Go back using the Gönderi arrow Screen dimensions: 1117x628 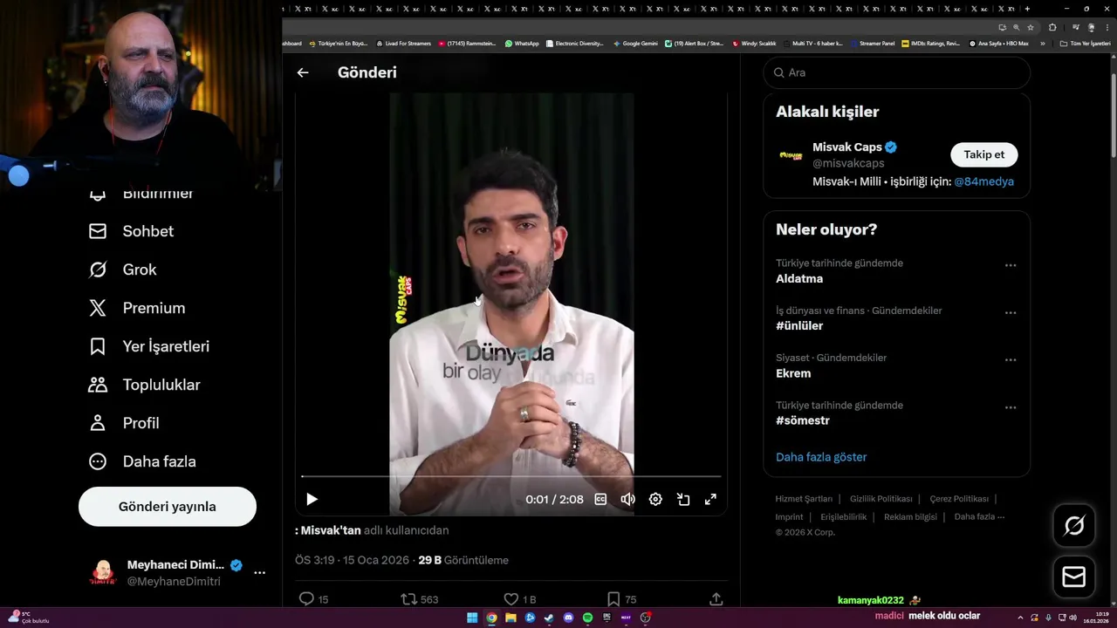303,72
